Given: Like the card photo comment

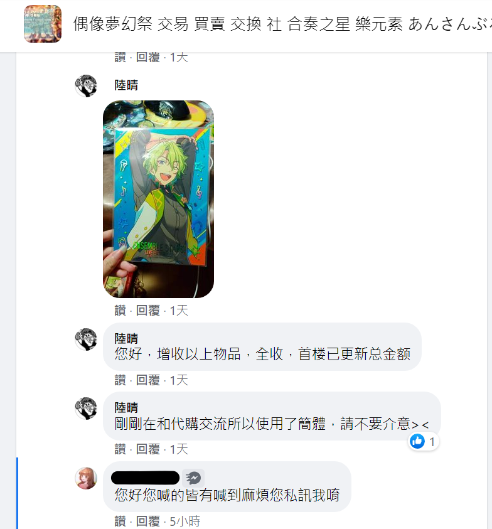Looking at the screenshot, I should pos(120,311).
